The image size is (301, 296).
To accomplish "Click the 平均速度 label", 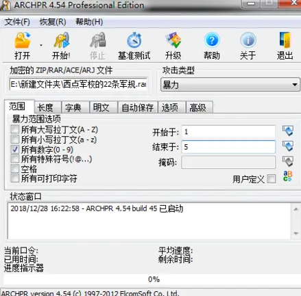I will click(176, 251).
